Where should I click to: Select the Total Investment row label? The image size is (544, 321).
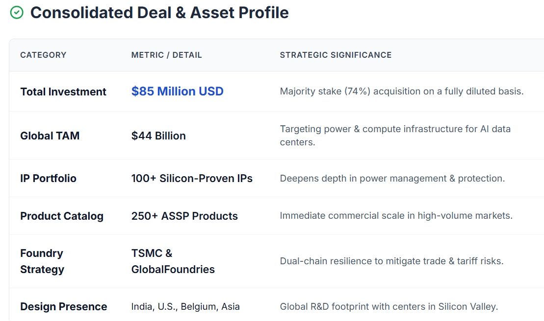click(x=63, y=92)
